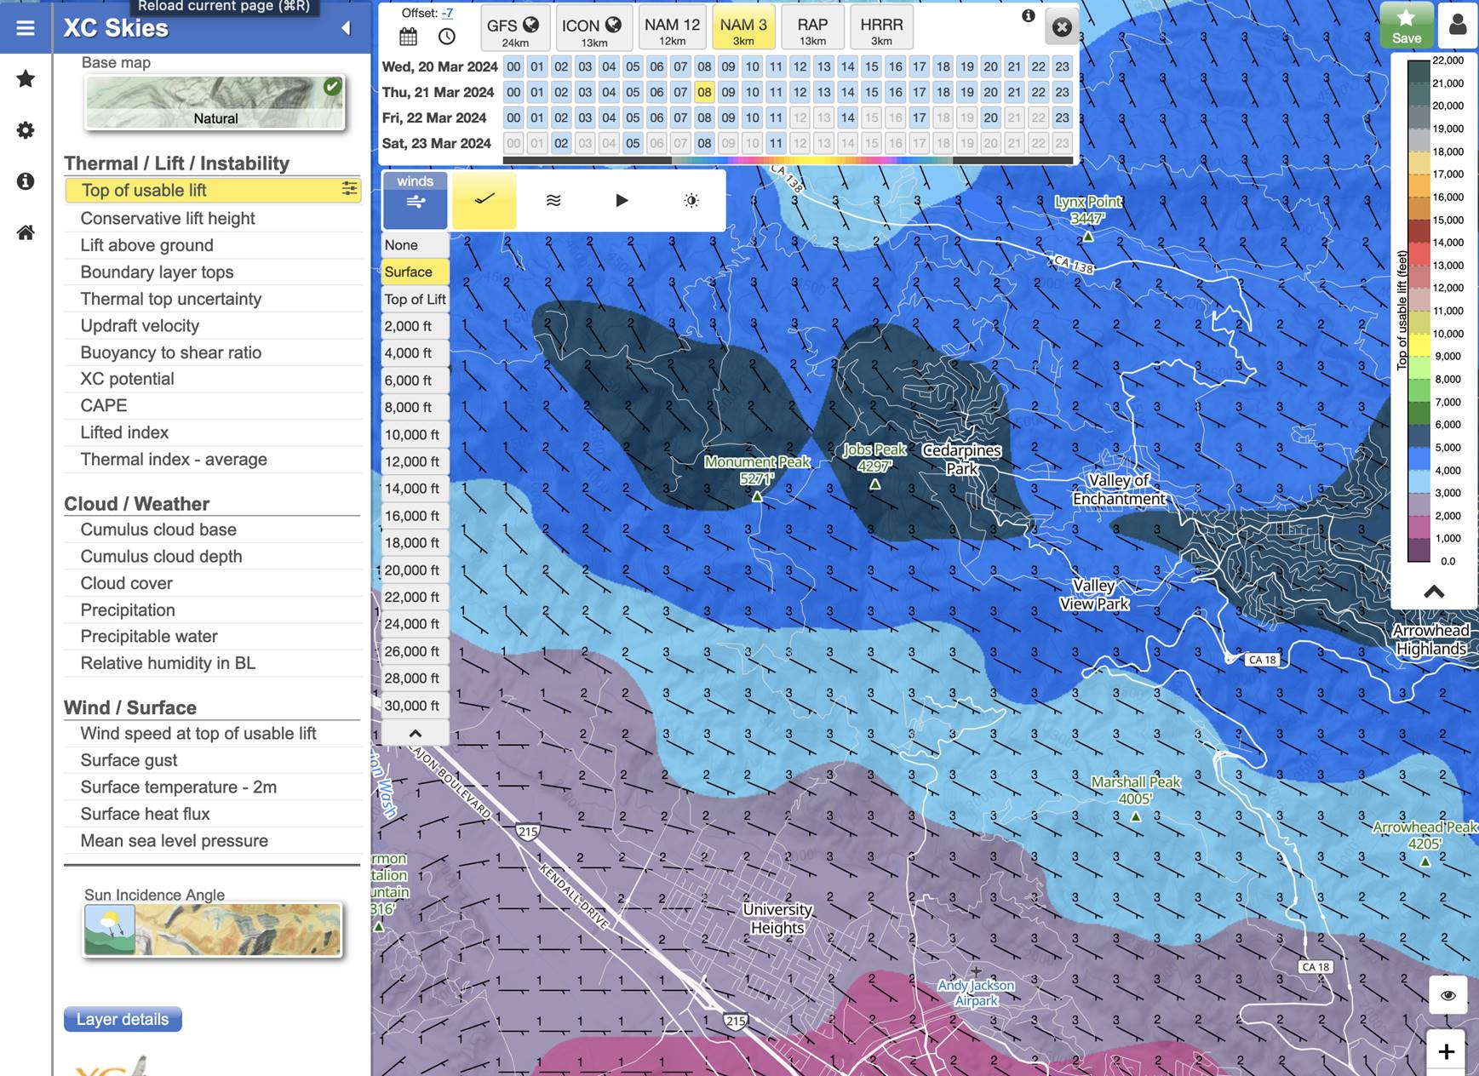Click the home icon in sidebar
The image size is (1479, 1076).
tap(26, 232)
